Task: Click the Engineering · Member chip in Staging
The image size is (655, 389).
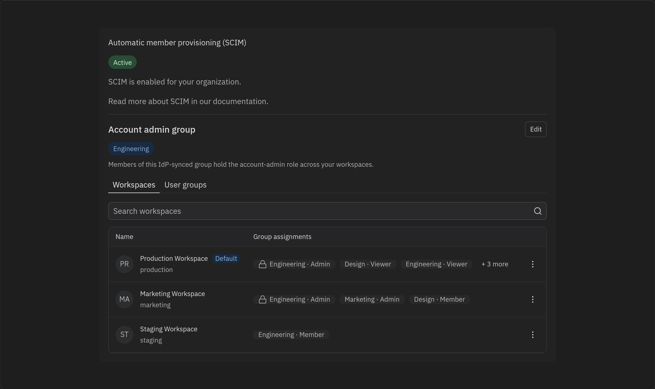Action: pos(291,335)
